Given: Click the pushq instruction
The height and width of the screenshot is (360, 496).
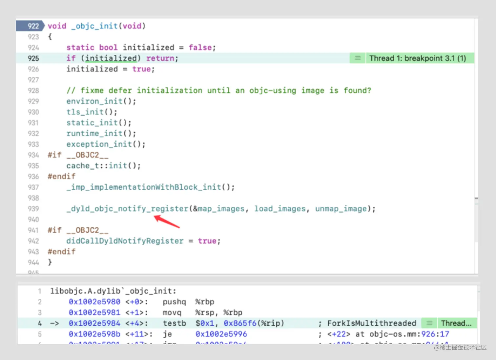Looking at the screenshot, I should [x=174, y=302].
